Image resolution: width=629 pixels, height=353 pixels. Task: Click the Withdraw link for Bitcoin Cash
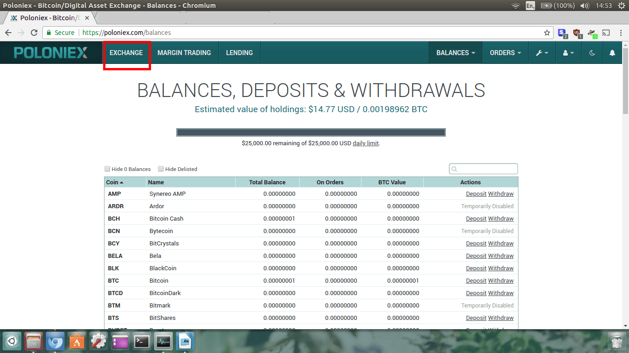(501, 219)
